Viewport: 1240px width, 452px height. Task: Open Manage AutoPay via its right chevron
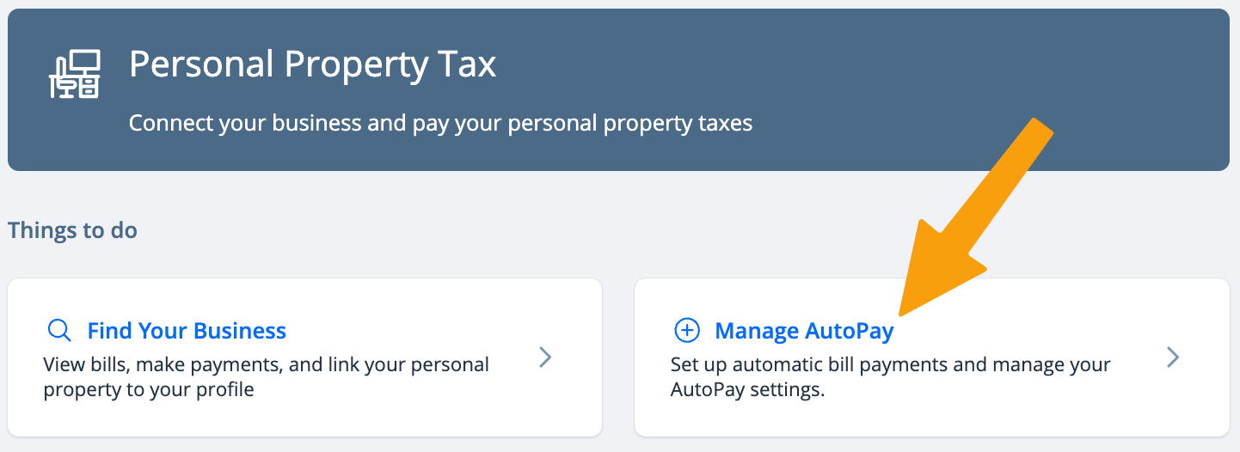(1173, 357)
